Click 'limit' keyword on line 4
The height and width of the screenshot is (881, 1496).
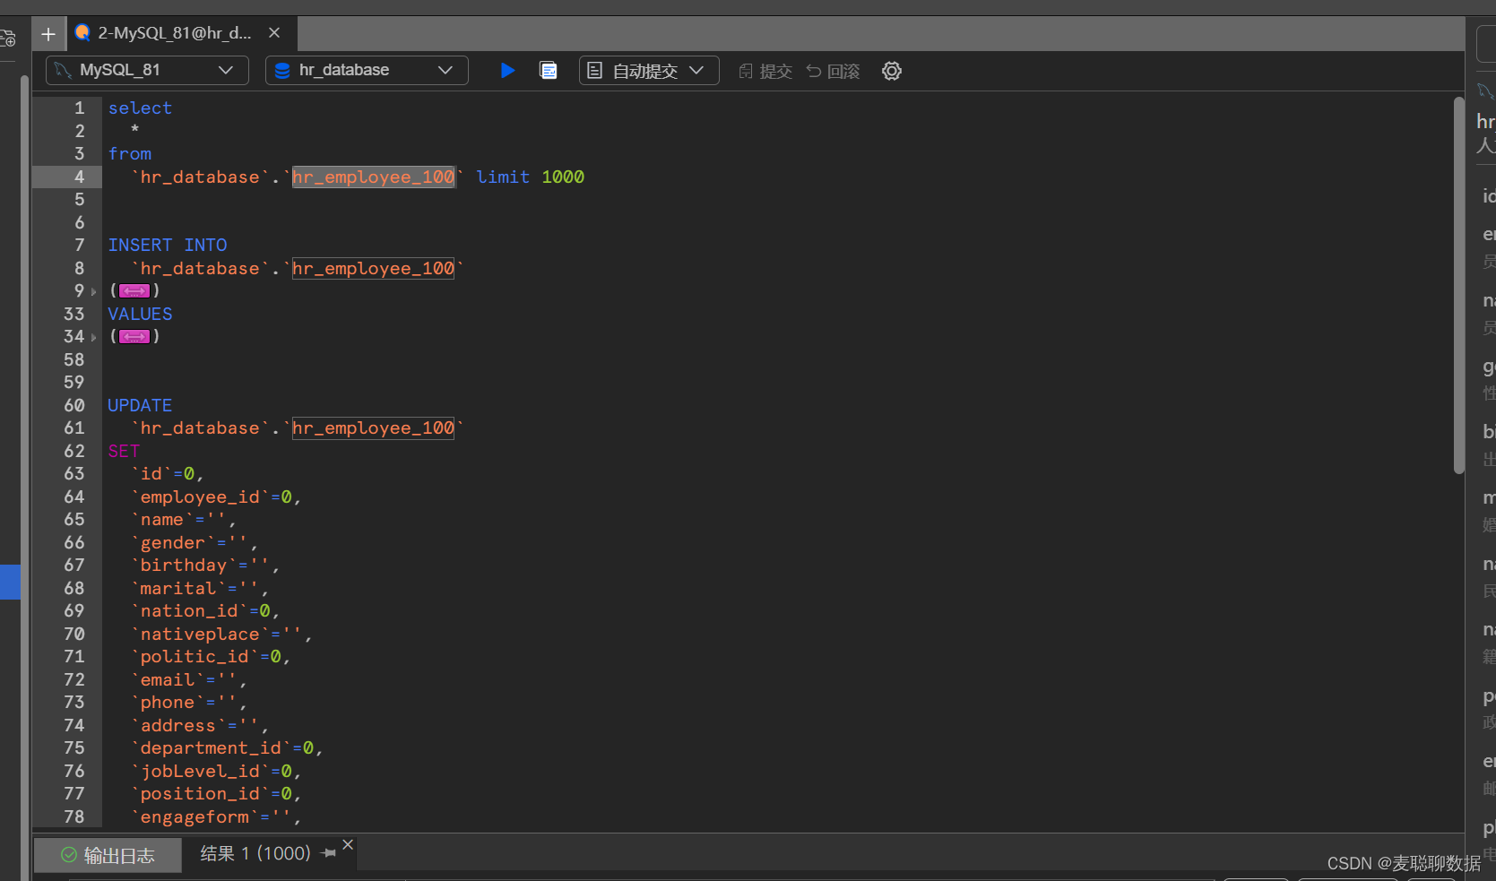[503, 177]
